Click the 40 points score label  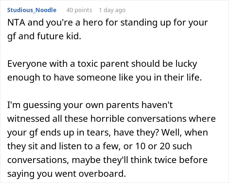tap(79, 10)
